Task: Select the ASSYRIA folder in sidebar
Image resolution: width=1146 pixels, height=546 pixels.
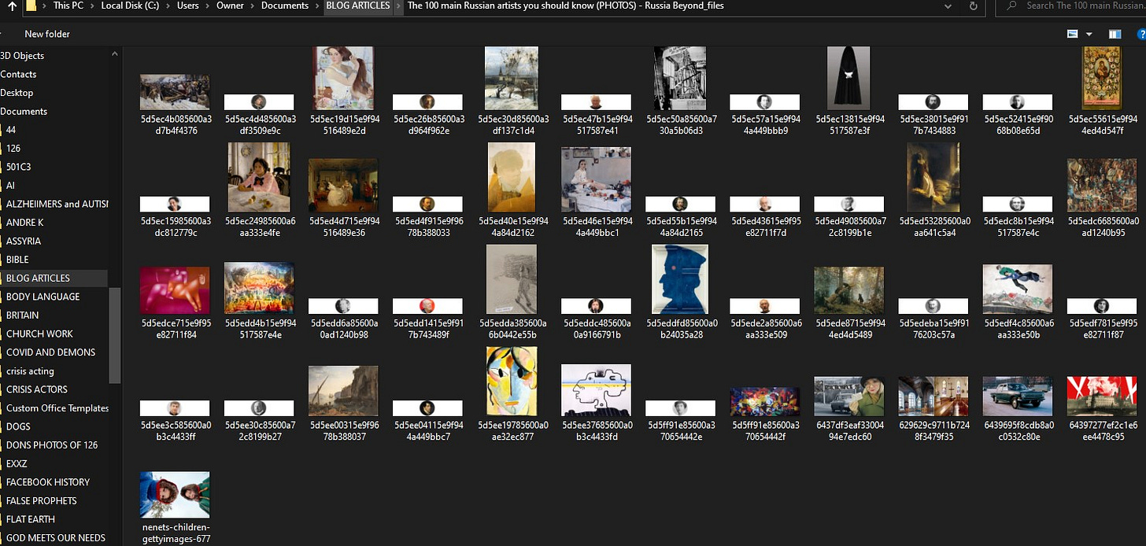Action: tap(24, 241)
